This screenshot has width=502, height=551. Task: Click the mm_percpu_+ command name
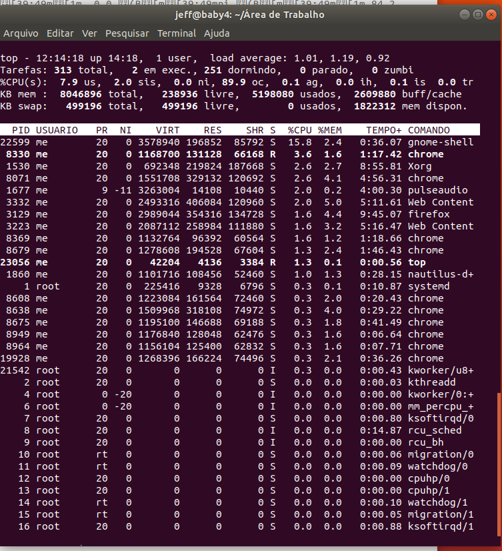(x=441, y=406)
